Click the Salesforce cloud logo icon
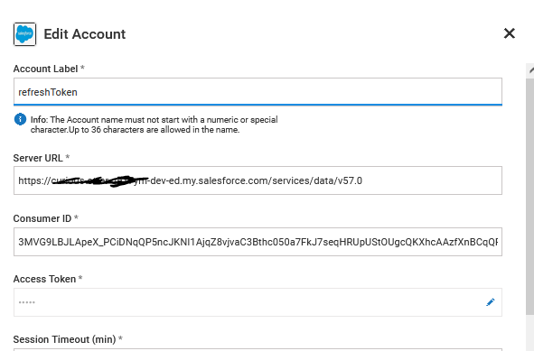 click(x=25, y=34)
